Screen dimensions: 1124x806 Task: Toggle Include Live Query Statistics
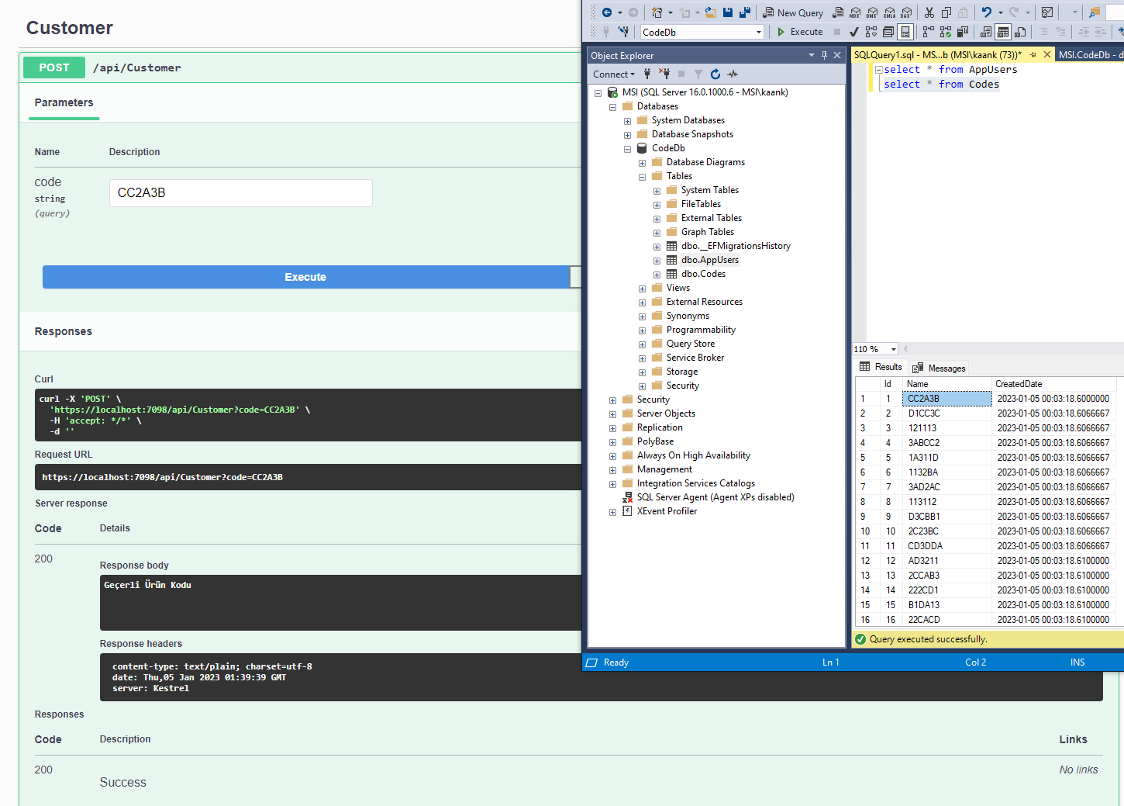(946, 32)
